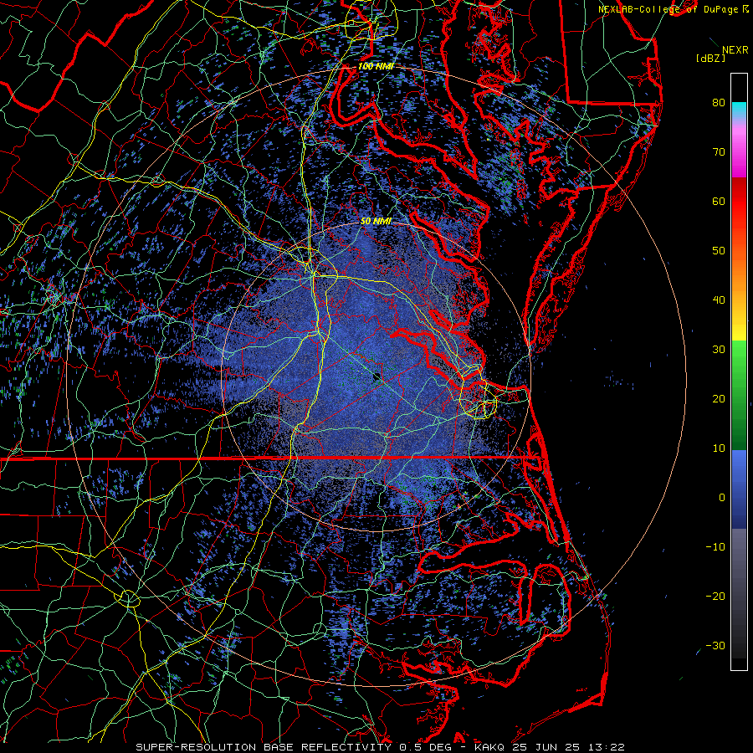Click the "NEXR" label above the color bar
The width and height of the screenshot is (753, 753).
point(735,50)
